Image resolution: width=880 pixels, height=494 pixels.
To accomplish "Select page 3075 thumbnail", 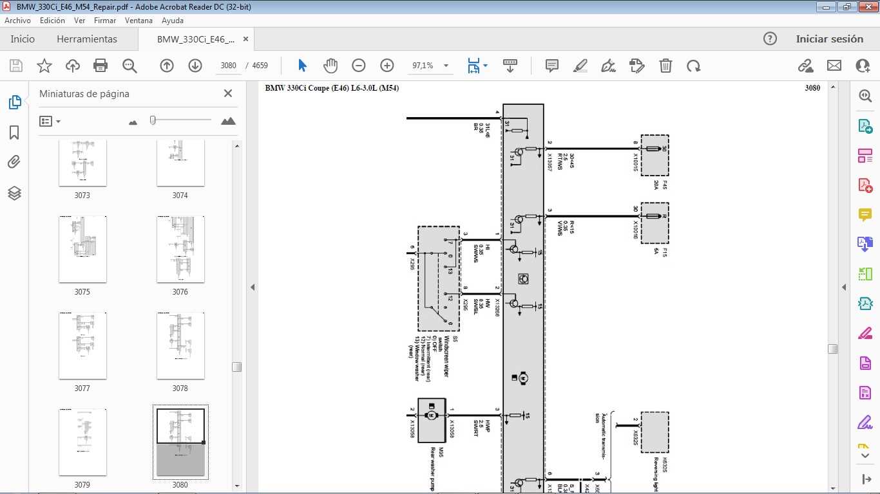I will (x=82, y=249).
